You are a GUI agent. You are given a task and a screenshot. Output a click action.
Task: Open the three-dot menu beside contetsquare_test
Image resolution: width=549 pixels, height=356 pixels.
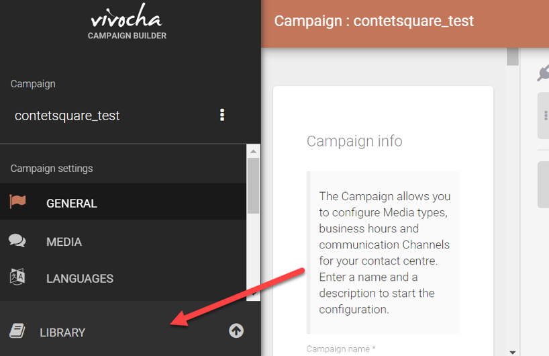[222, 115]
